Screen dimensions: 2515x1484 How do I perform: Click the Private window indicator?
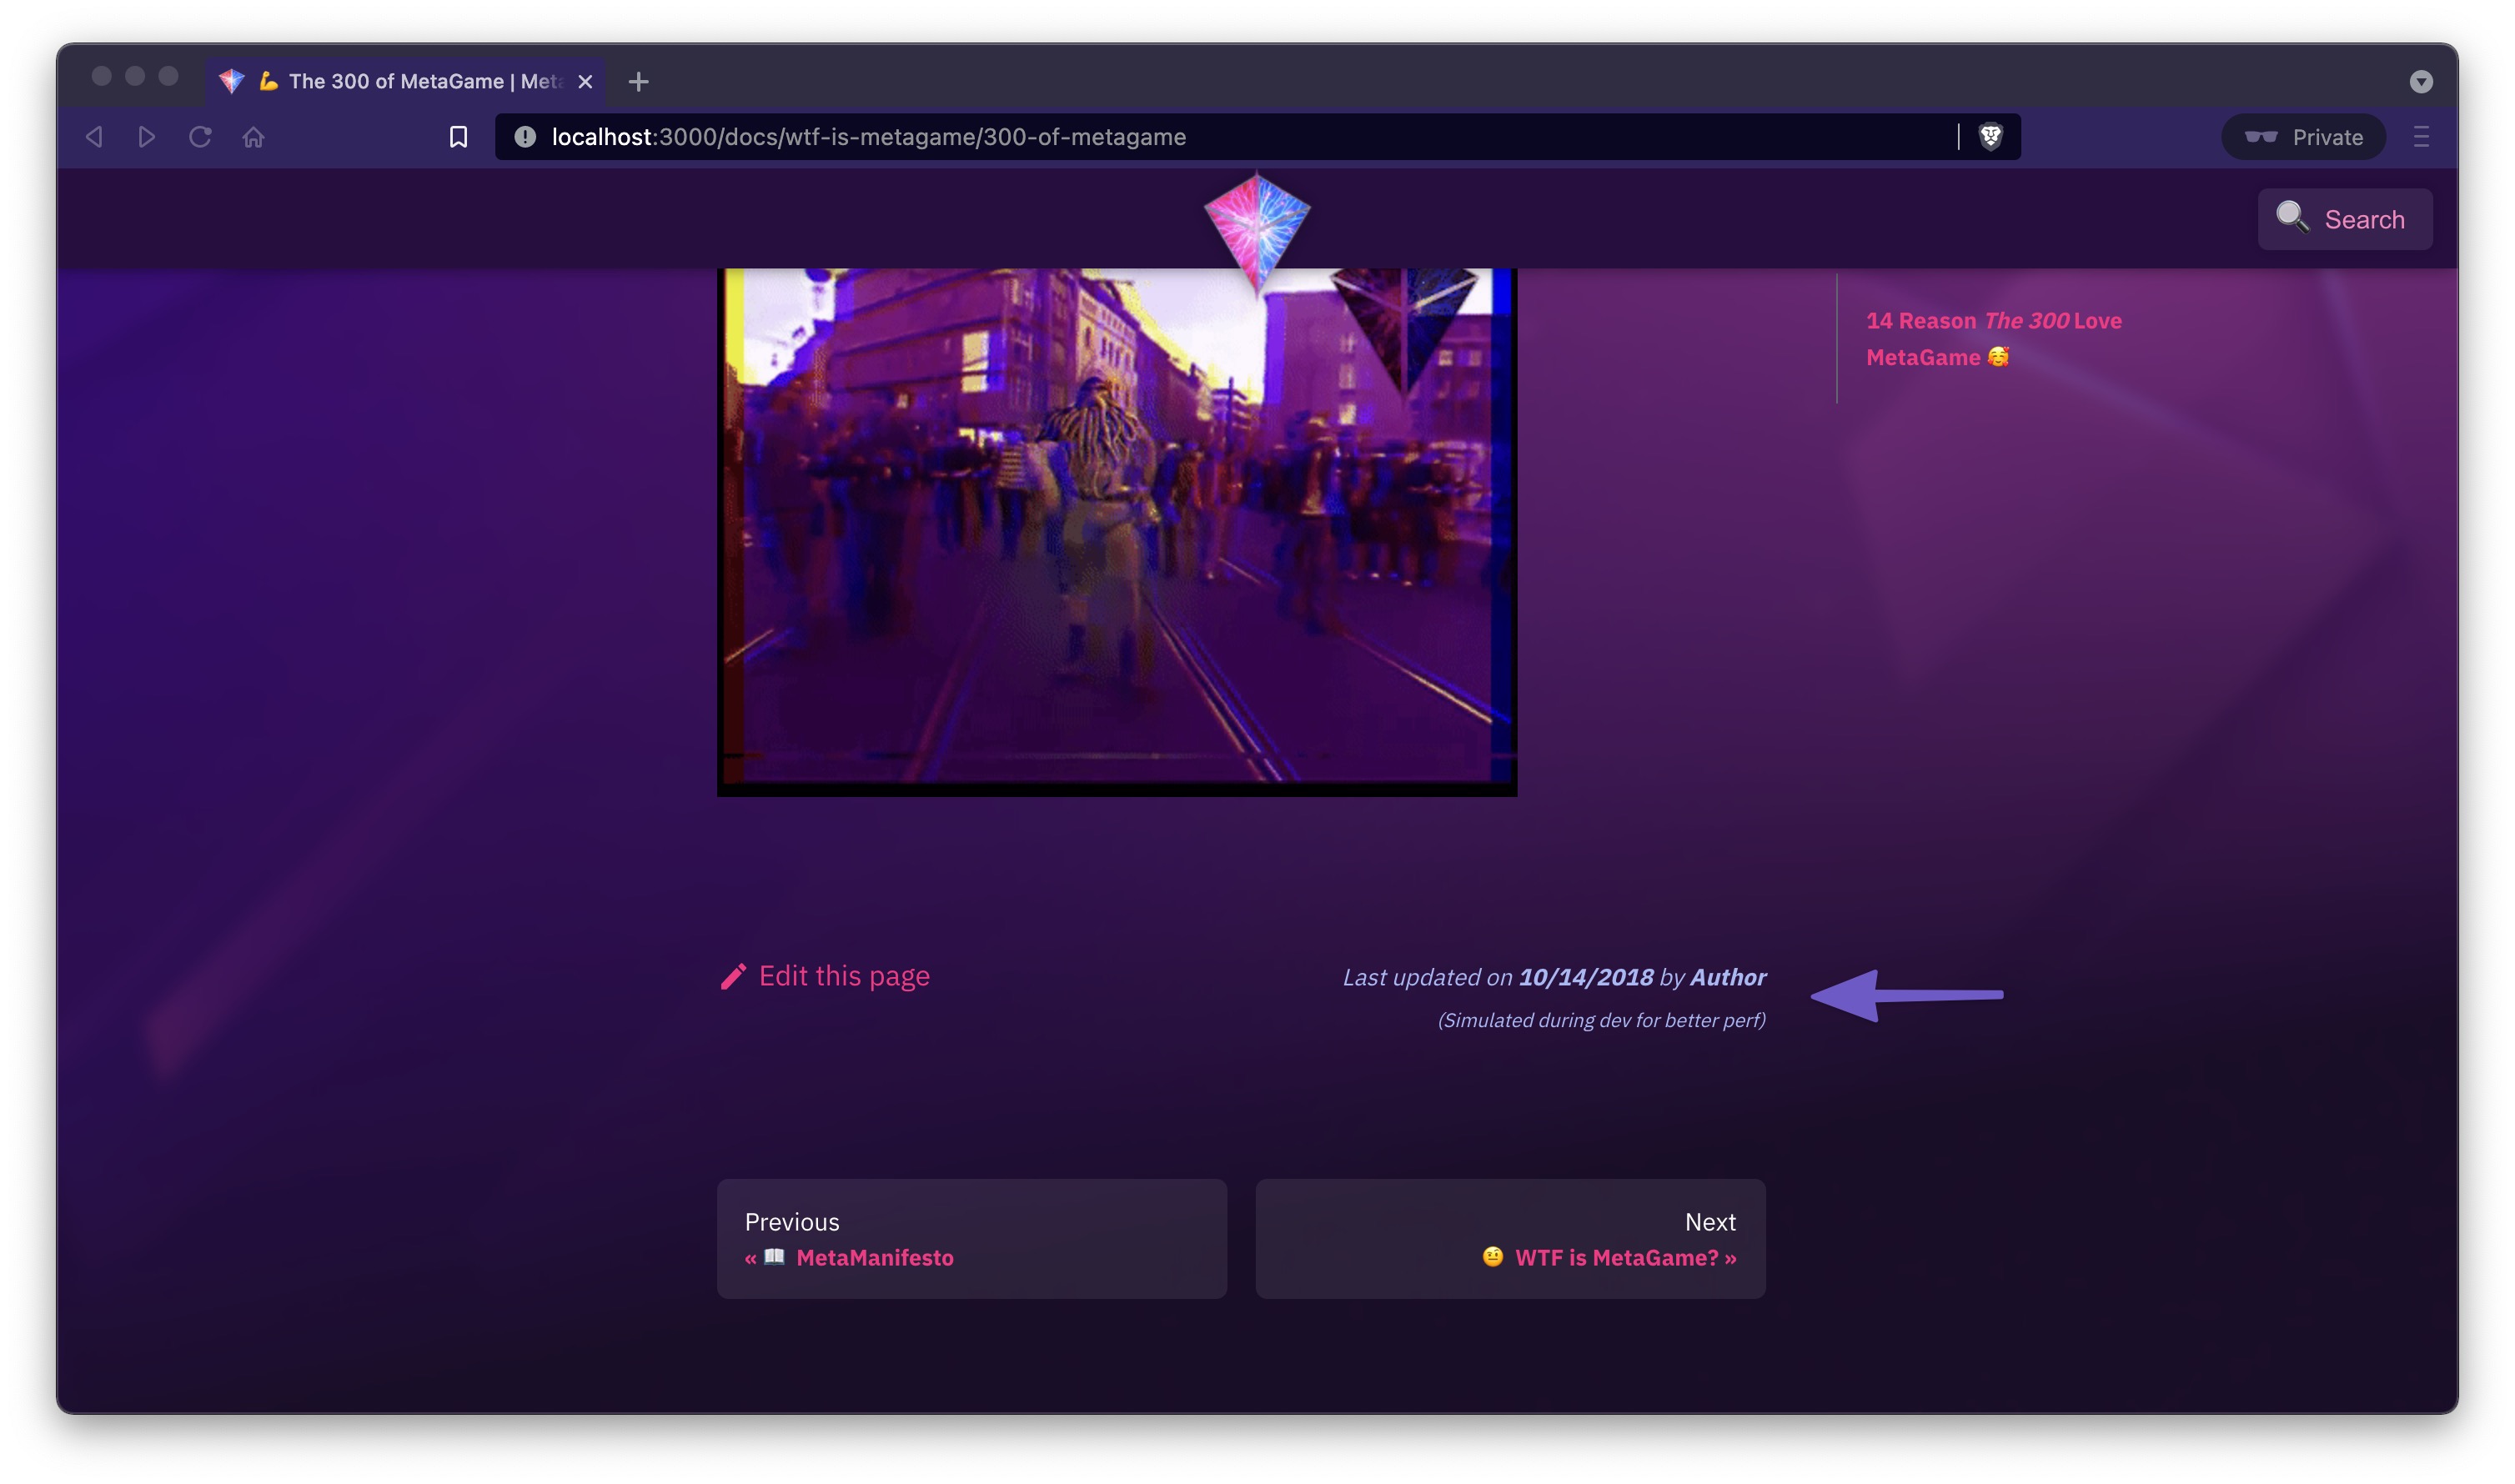tap(2303, 137)
